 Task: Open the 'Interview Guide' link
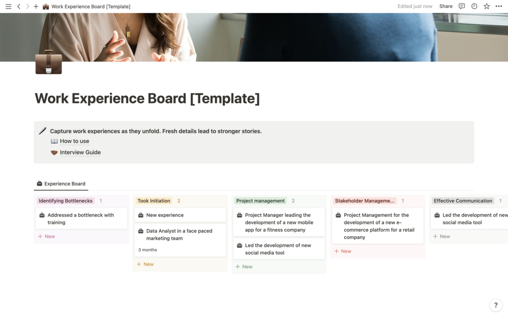coord(80,152)
